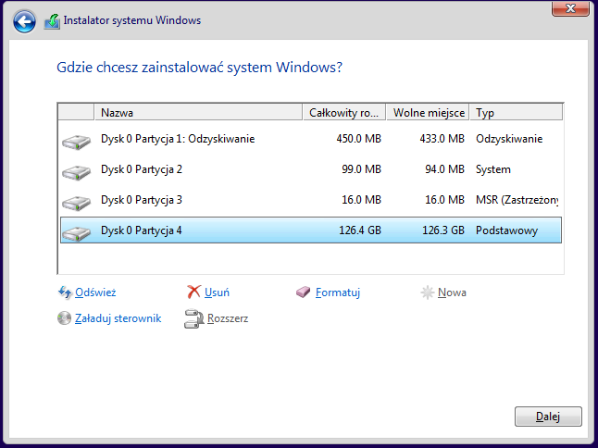
Task: Format the partition with the Formatuj link
Action: (x=338, y=292)
